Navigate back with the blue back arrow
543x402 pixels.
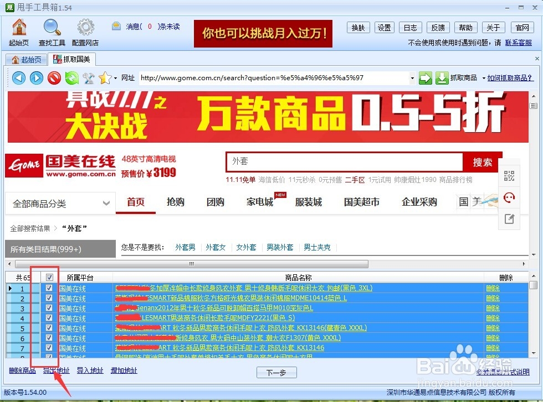click(18, 78)
